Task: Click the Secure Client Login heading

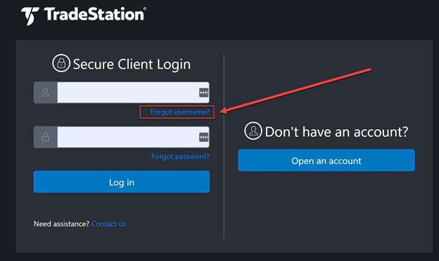Action: [132, 65]
